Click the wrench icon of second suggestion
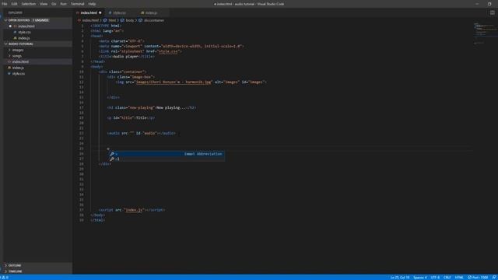 point(112,159)
